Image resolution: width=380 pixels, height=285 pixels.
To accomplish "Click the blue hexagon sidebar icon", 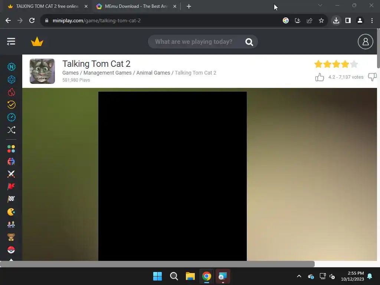I will 12,79.
